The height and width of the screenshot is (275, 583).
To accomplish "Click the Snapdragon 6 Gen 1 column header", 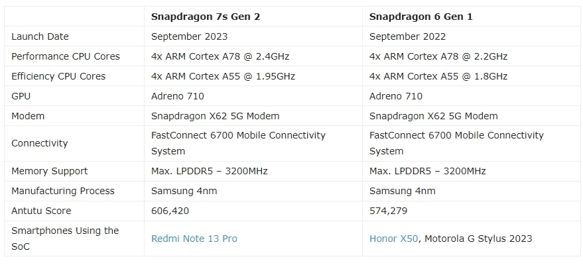I will point(421,16).
